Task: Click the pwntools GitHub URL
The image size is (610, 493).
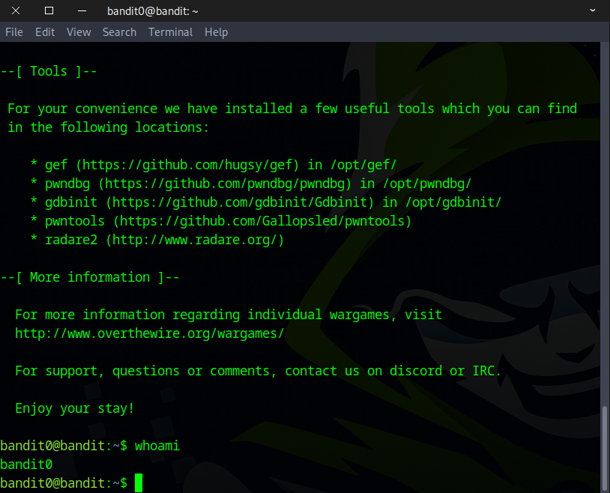Action: [262, 221]
